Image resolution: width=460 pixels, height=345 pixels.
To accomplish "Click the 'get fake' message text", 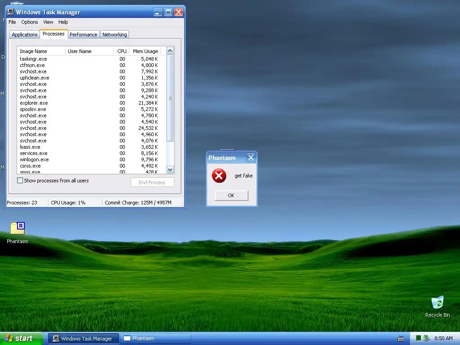I will coord(243,176).
